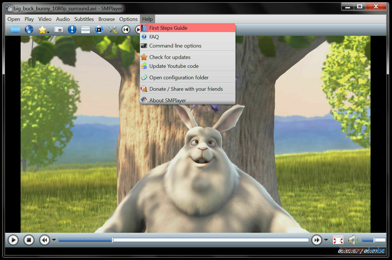Click the volume slider

(x=374, y=240)
